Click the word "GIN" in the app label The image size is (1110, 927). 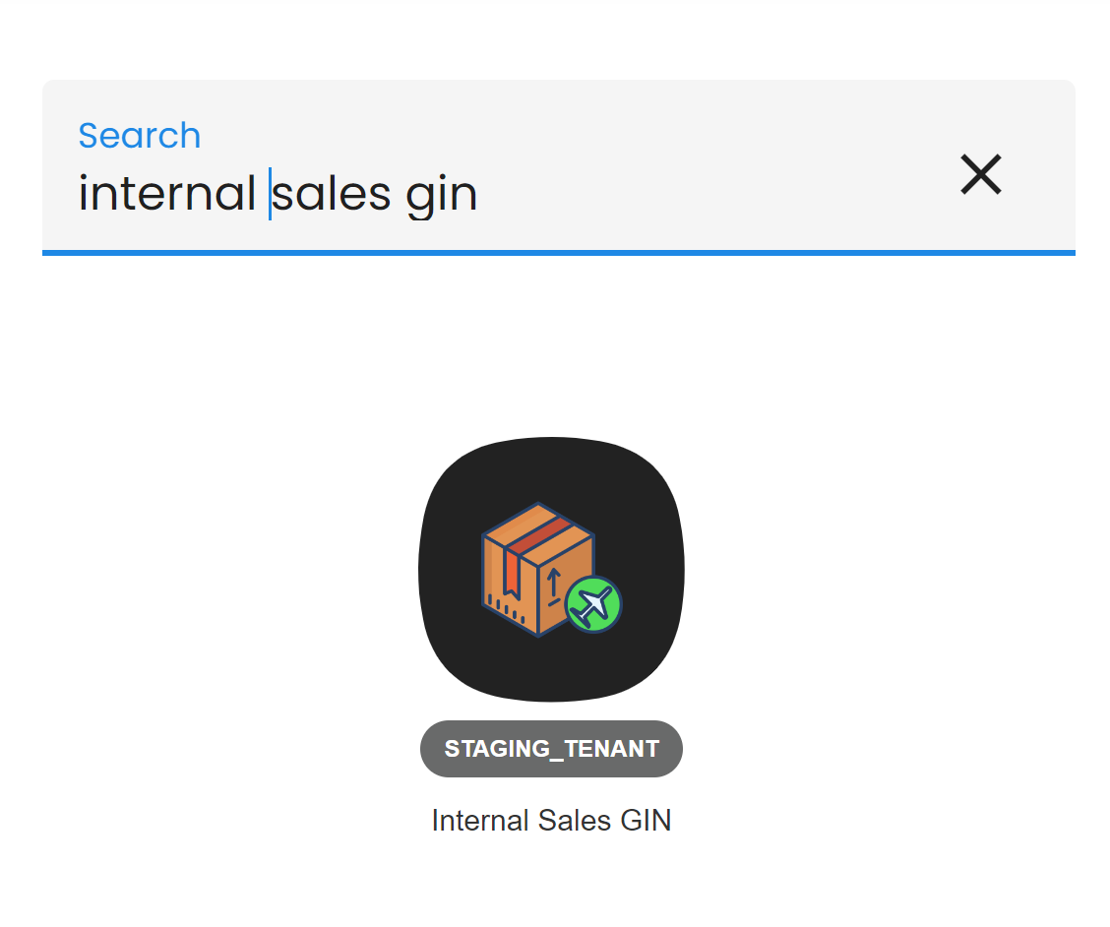(645, 820)
